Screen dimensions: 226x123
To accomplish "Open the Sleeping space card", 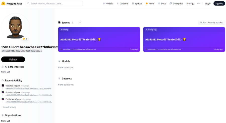I will click(x=184, y=39).
